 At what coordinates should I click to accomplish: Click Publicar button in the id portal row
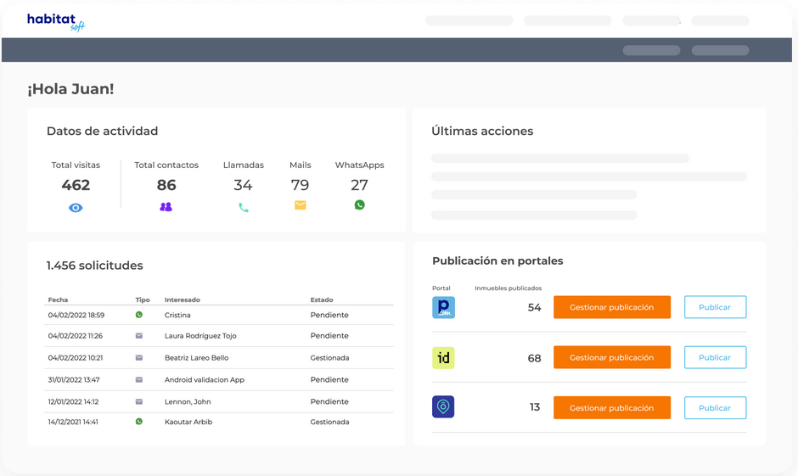tap(715, 357)
